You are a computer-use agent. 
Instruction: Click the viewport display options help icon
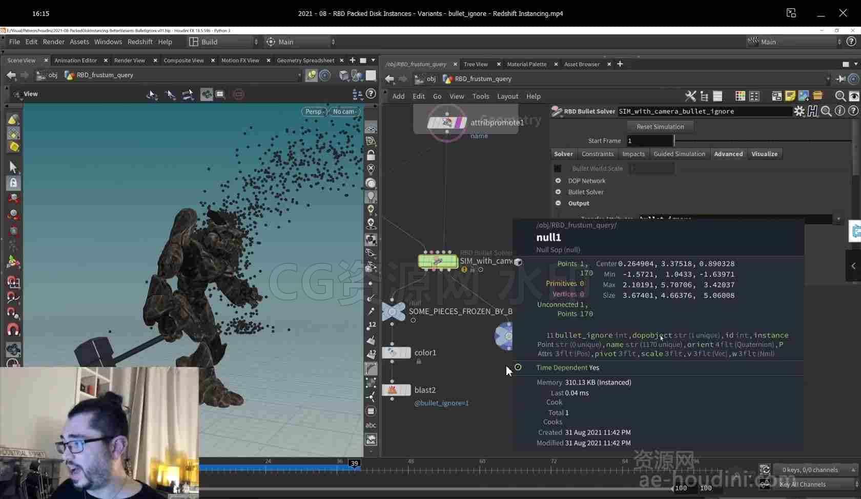click(x=371, y=94)
